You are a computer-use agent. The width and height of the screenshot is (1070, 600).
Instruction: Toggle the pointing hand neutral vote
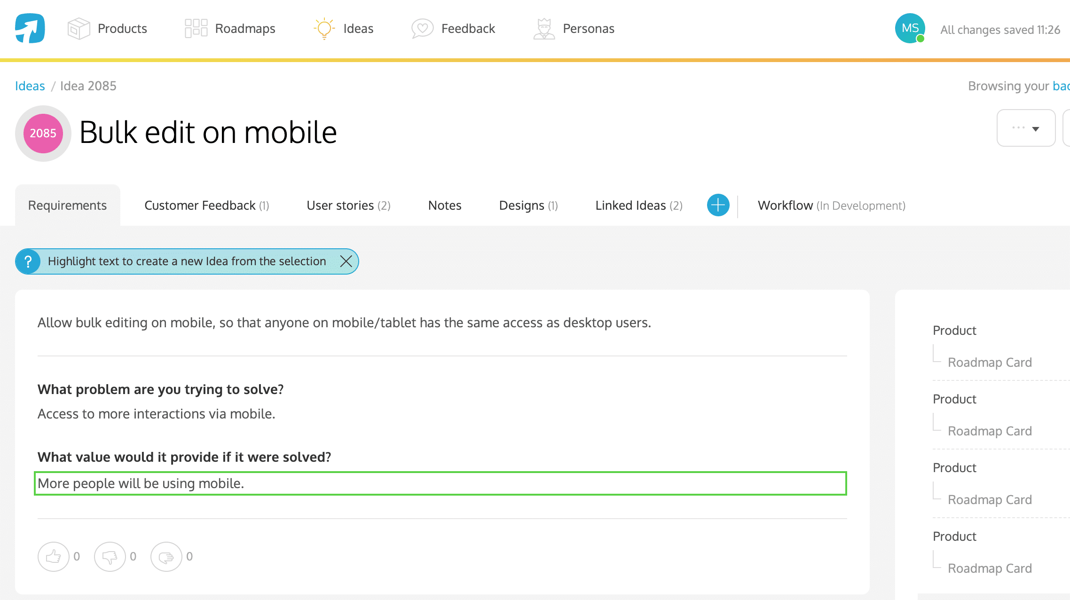point(166,557)
